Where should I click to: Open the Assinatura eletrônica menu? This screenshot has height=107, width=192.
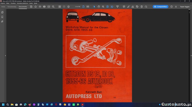pyautogui.click(x=23, y=3)
